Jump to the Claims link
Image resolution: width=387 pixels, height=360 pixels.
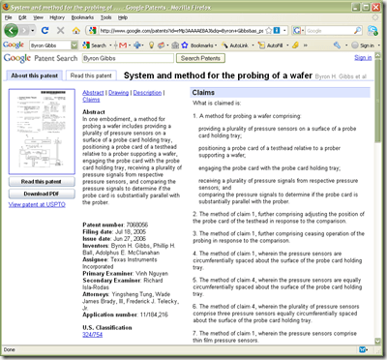coord(91,100)
